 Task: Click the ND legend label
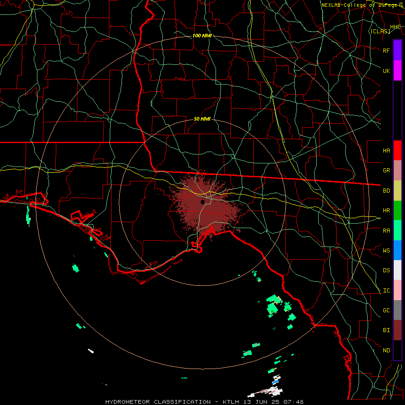[x=386, y=351]
